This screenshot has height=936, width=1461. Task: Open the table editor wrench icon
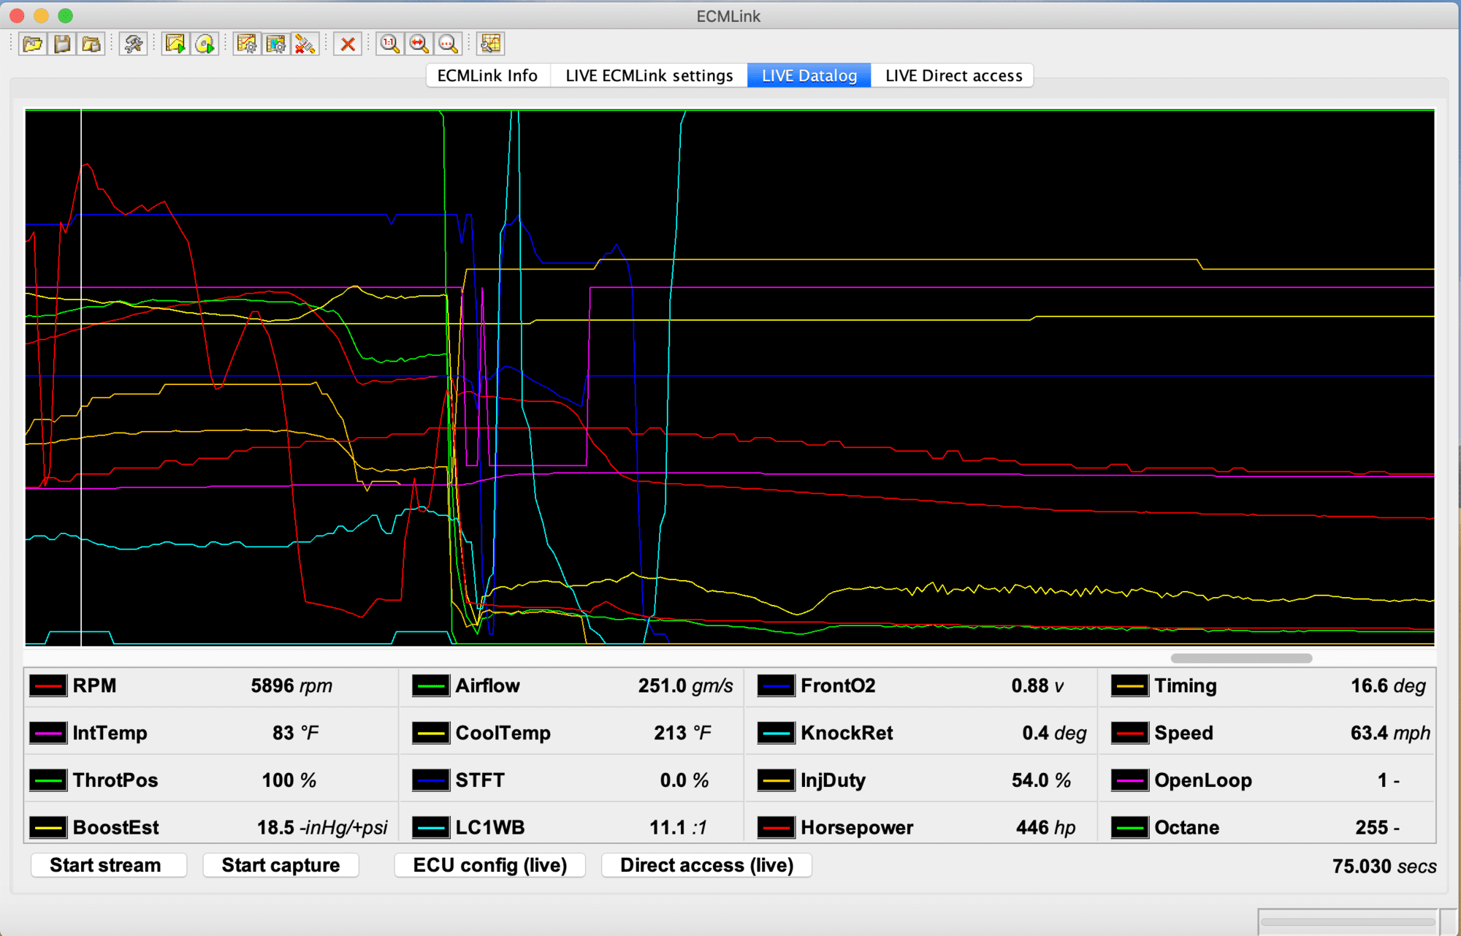[x=491, y=45]
